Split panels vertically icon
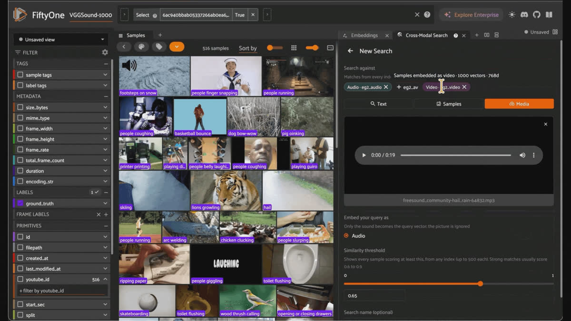 pyautogui.click(x=497, y=35)
